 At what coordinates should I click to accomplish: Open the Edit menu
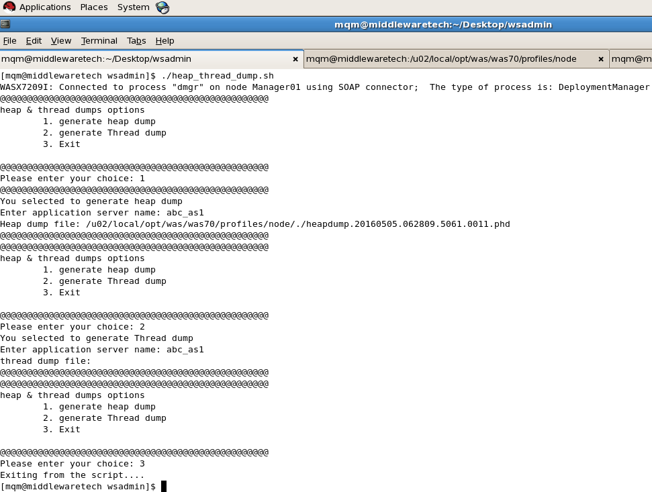click(34, 40)
